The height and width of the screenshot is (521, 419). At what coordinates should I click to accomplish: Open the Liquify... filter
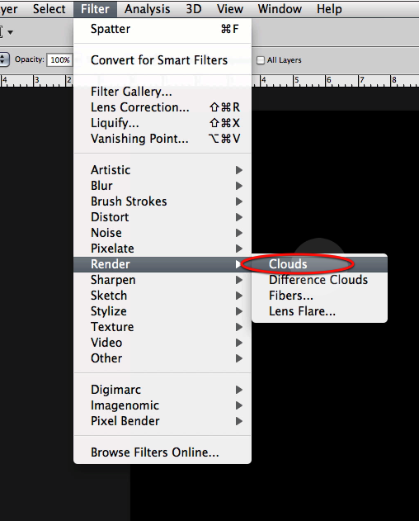(x=162, y=123)
